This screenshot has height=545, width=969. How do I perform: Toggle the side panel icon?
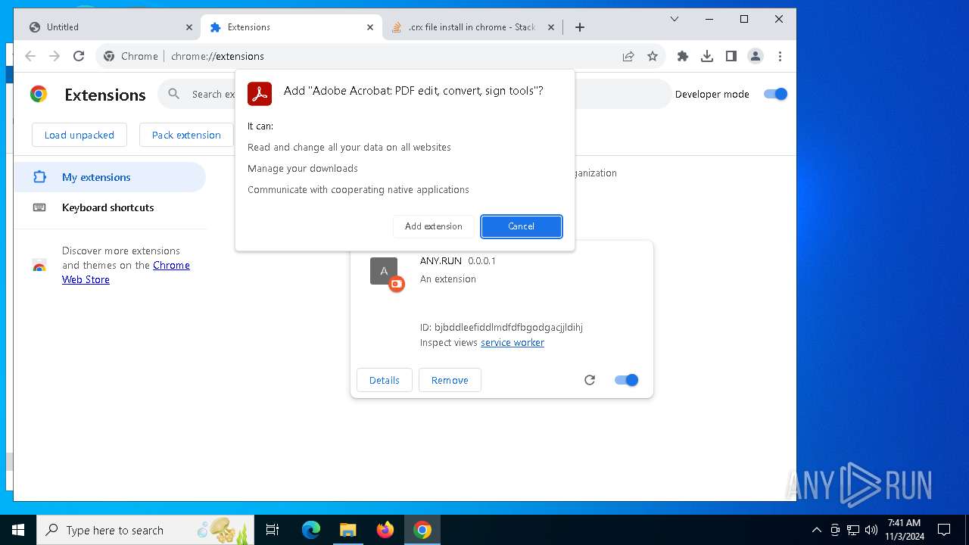coord(731,56)
